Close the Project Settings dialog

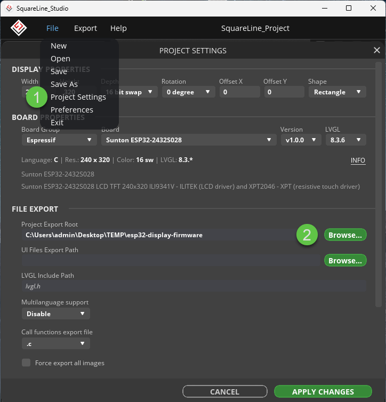tap(376, 50)
